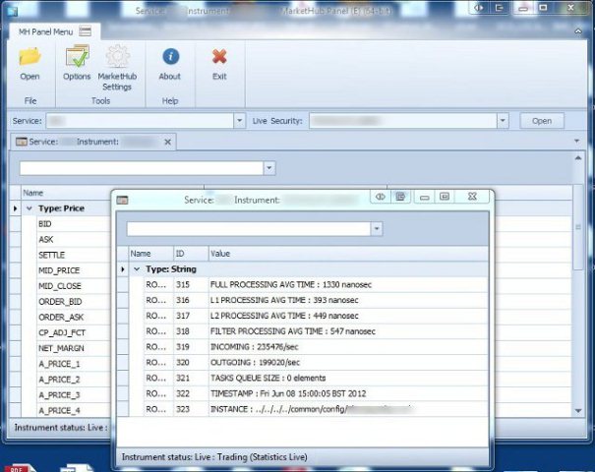Open the Options checklist icon
The width and height of the screenshot is (595, 472).
coord(77,57)
